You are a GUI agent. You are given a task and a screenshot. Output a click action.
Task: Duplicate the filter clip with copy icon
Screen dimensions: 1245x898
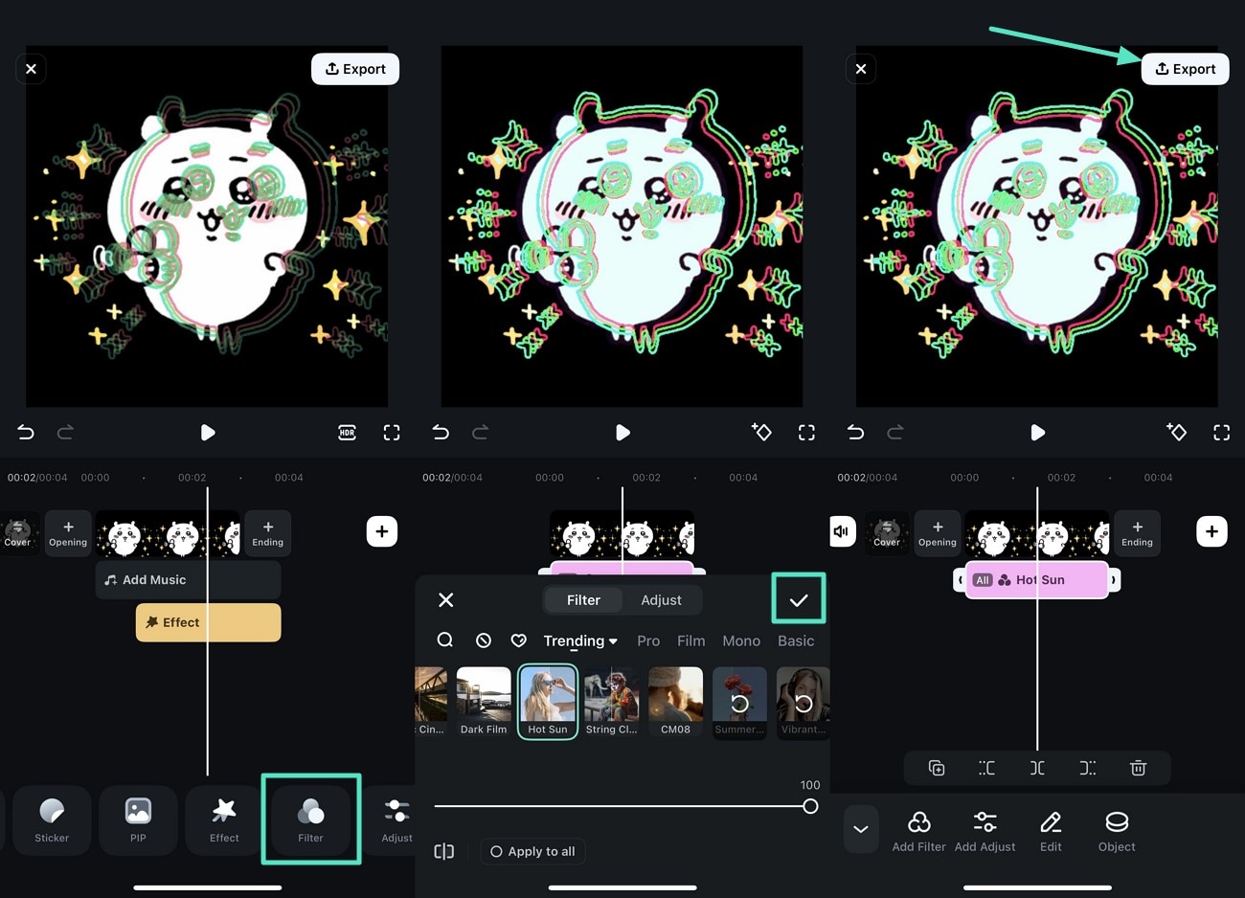937,768
